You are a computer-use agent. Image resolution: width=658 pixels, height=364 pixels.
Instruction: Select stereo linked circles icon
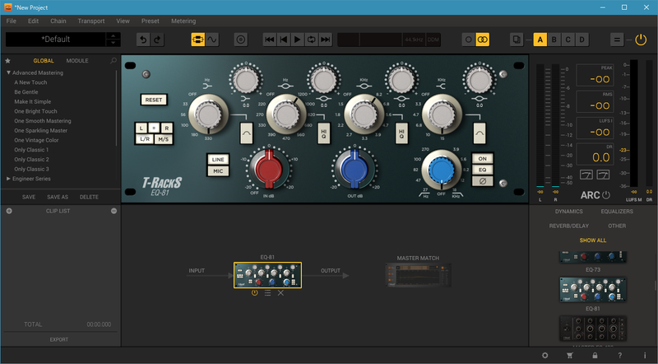(483, 40)
